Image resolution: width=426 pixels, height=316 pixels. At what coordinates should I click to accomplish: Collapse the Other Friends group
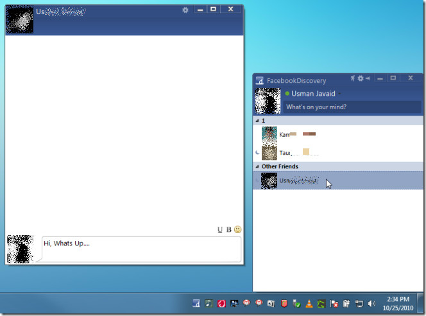tap(257, 166)
